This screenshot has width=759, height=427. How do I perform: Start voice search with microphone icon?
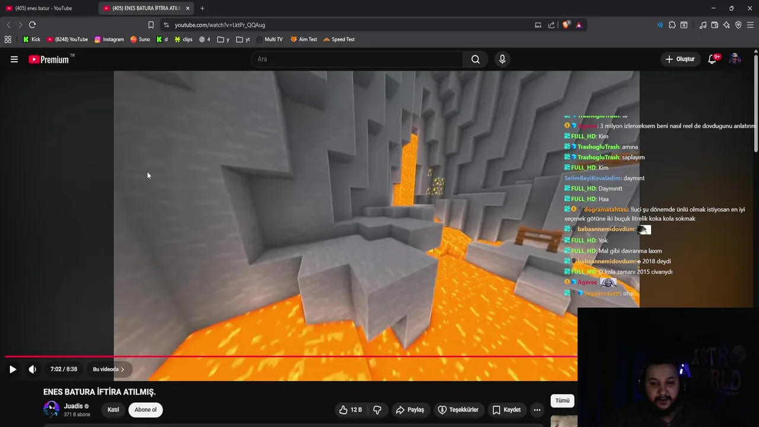click(502, 59)
